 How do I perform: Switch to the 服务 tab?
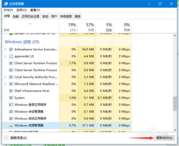coord(78,17)
